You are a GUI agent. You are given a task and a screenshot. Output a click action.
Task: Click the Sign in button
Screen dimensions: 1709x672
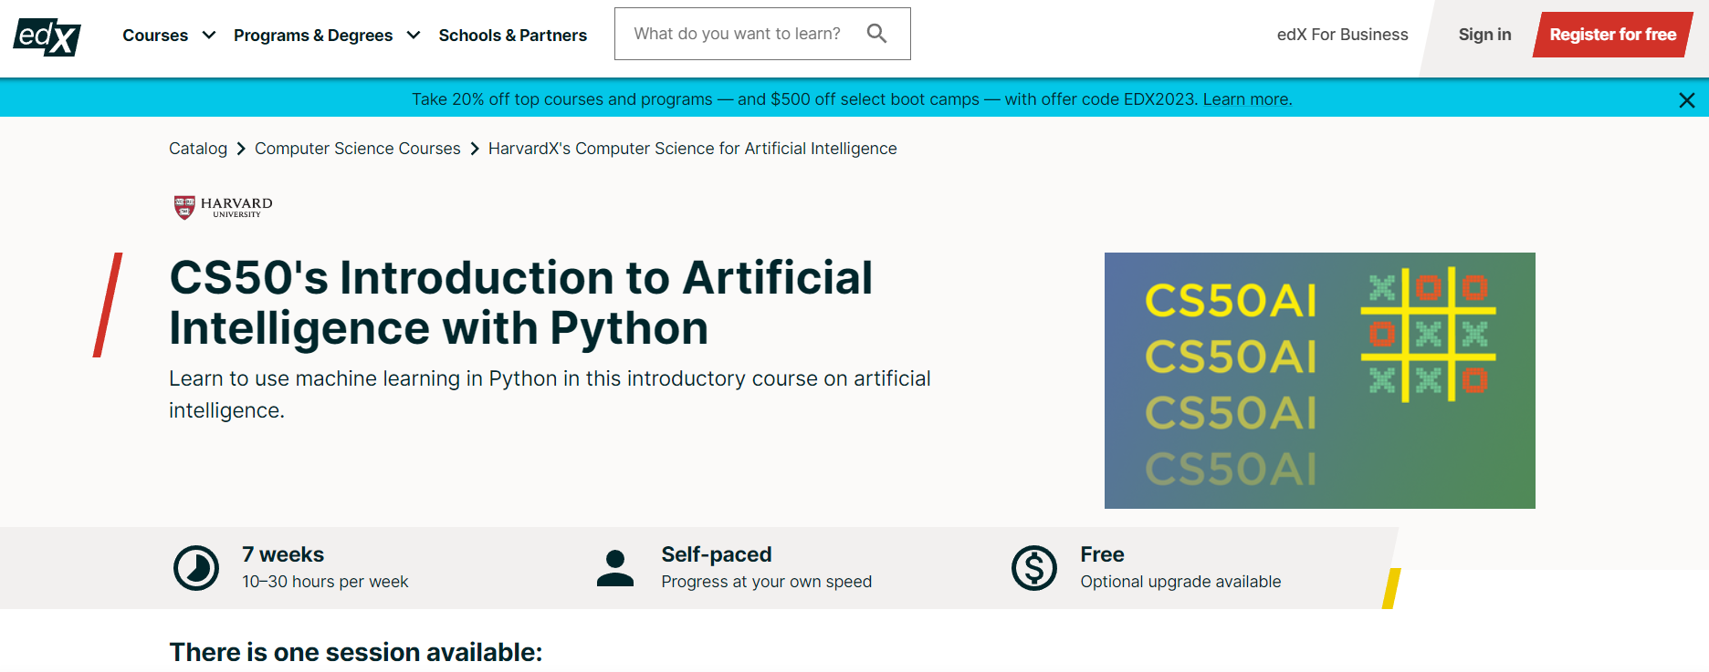point(1484,35)
